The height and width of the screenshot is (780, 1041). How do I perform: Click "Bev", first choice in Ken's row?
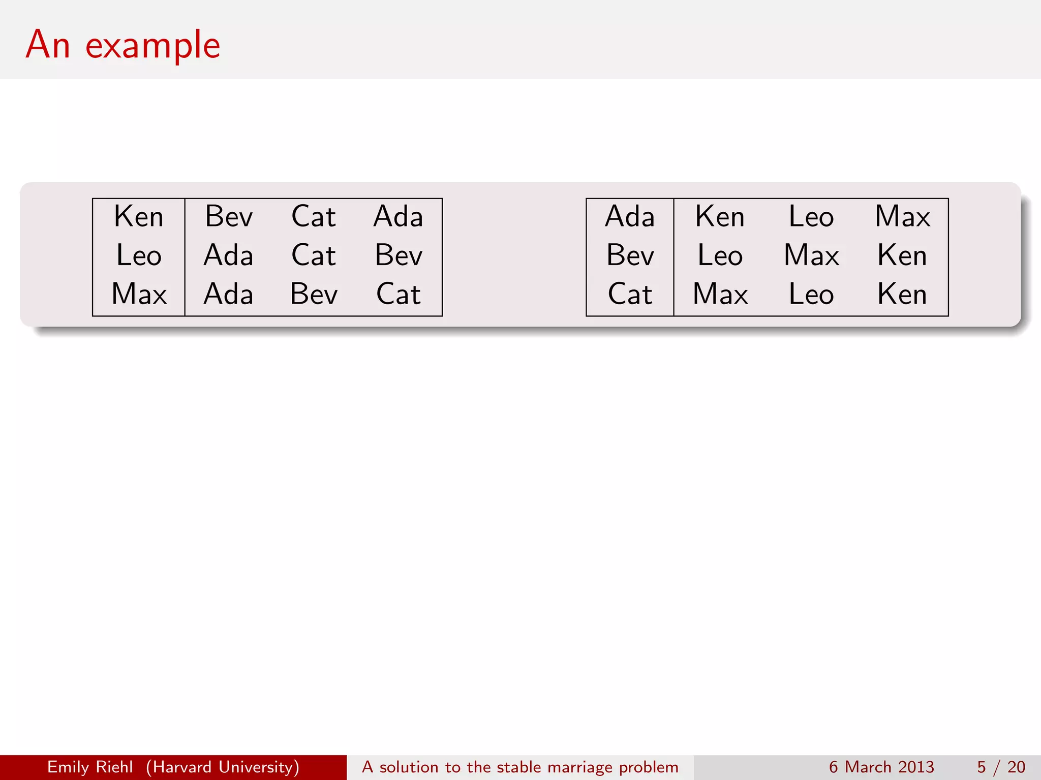click(x=229, y=217)
